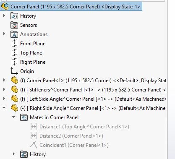Collapse the Mates in Corner Panel folder

[13, 117]
